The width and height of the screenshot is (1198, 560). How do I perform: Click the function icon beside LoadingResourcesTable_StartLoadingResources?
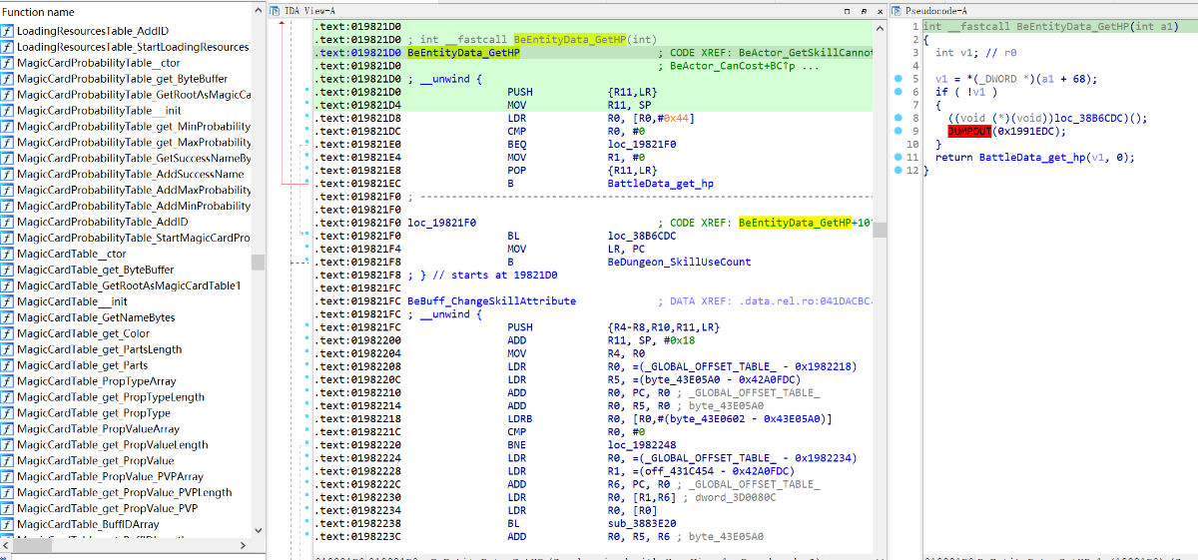[7, 47]
